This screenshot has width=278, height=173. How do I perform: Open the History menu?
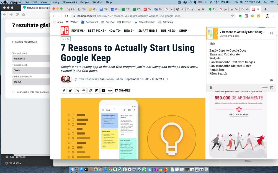[55, 2]
